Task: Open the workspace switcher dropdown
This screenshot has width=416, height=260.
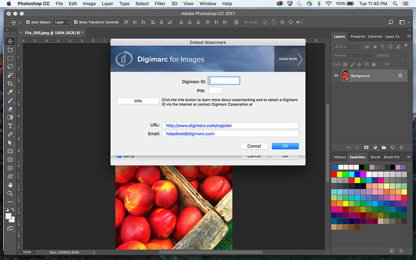Action: tap(404, 22)
